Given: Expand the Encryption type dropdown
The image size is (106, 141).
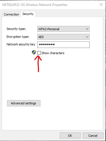Looking at the screenshot, I should tap(63, 37).
